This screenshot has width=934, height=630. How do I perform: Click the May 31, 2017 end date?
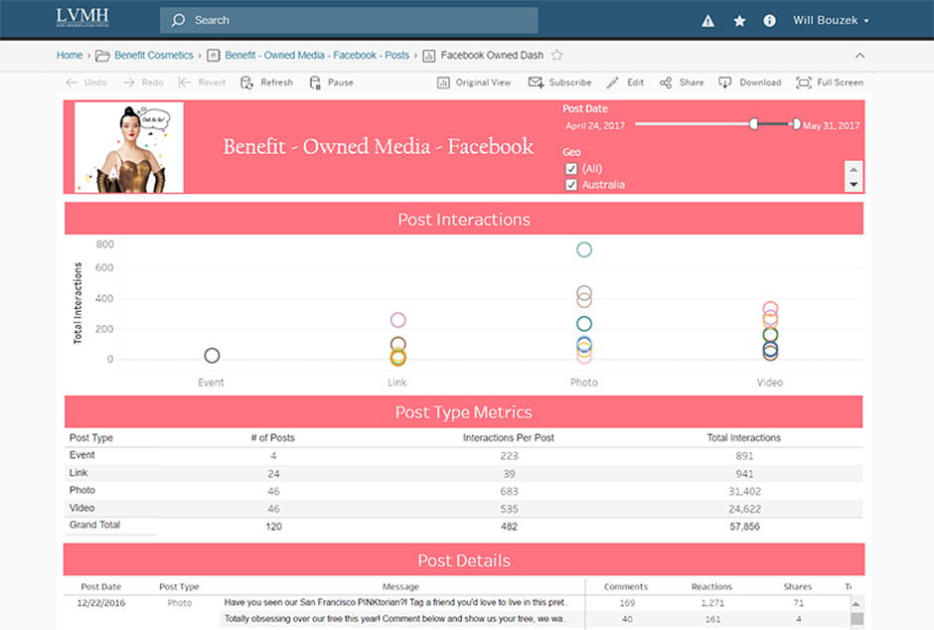[x=832, y=125]
